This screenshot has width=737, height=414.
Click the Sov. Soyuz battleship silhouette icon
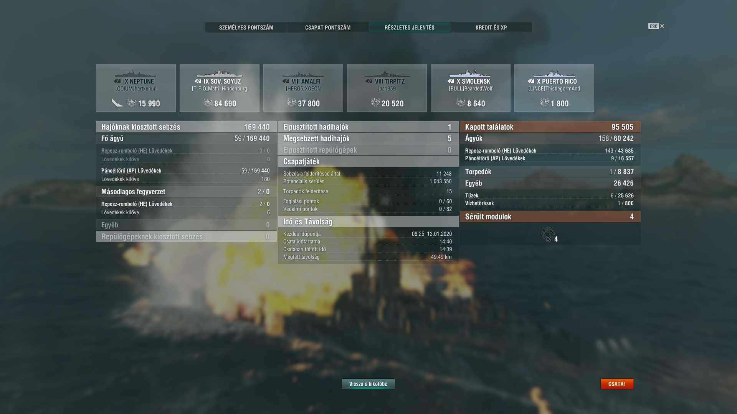coord(219,74)
